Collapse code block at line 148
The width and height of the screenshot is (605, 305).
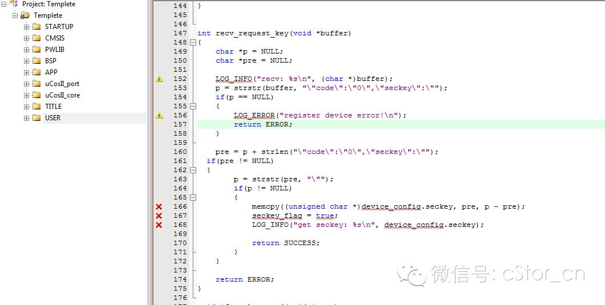(x=193, y=42)
